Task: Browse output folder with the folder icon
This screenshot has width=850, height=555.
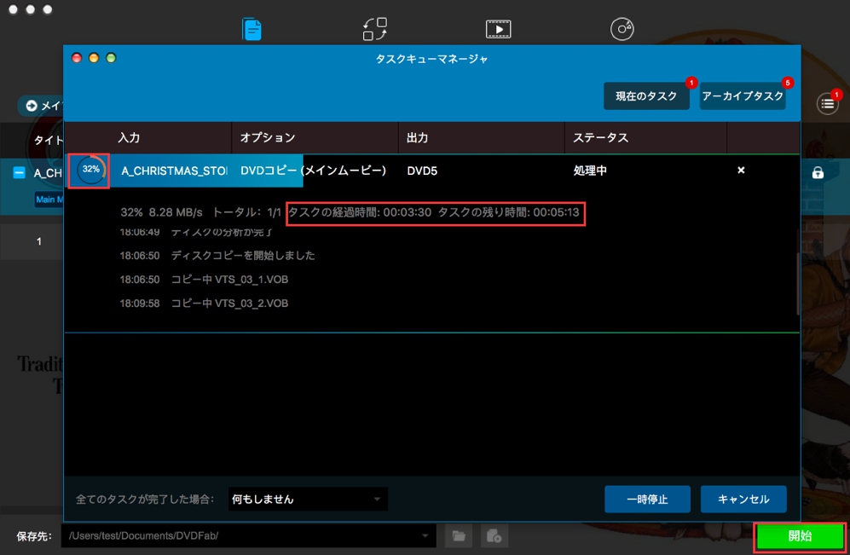Action: [459, 536]
